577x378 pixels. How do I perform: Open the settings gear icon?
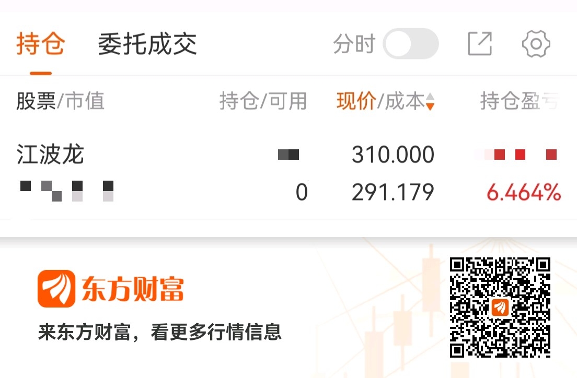point(536,44)
